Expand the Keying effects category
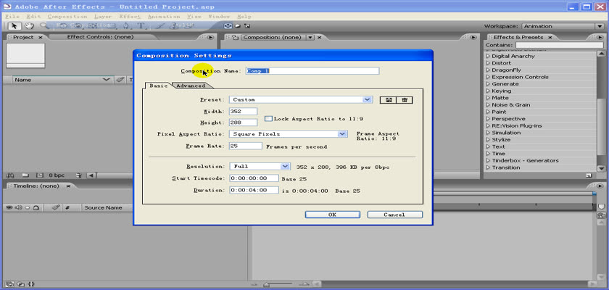Screen dimensions: 609x290 pos(489,91)
